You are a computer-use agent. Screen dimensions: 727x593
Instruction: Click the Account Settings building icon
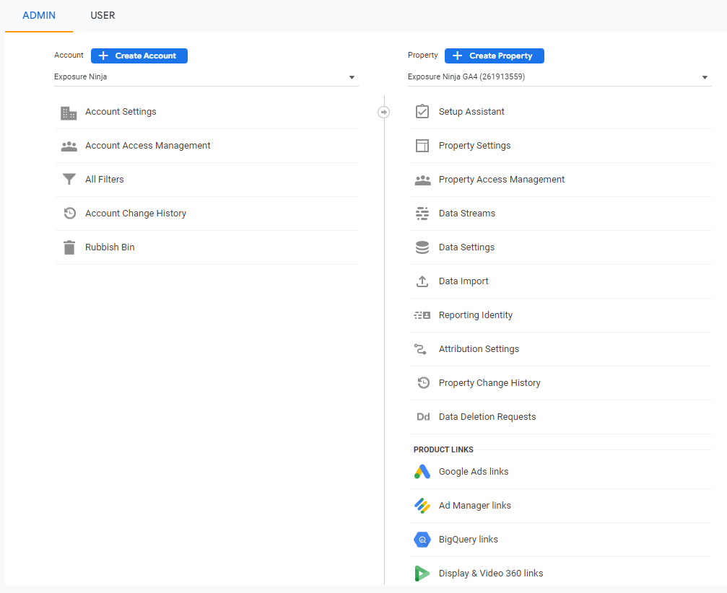coord(69,112)
